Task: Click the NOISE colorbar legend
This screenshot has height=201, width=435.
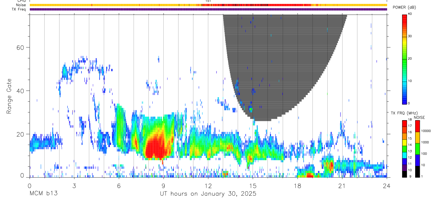Action: coord(418,149)
